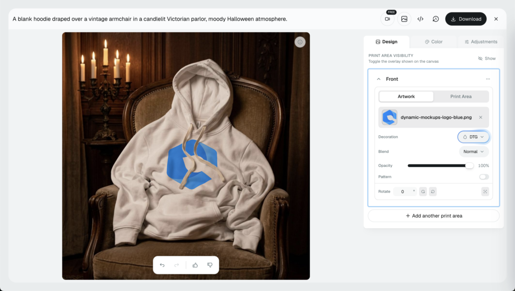The height and width of the screenshot is (291, 515).
Task: Click the blue logo on the hoodie
Action: (x=192, y=164)
